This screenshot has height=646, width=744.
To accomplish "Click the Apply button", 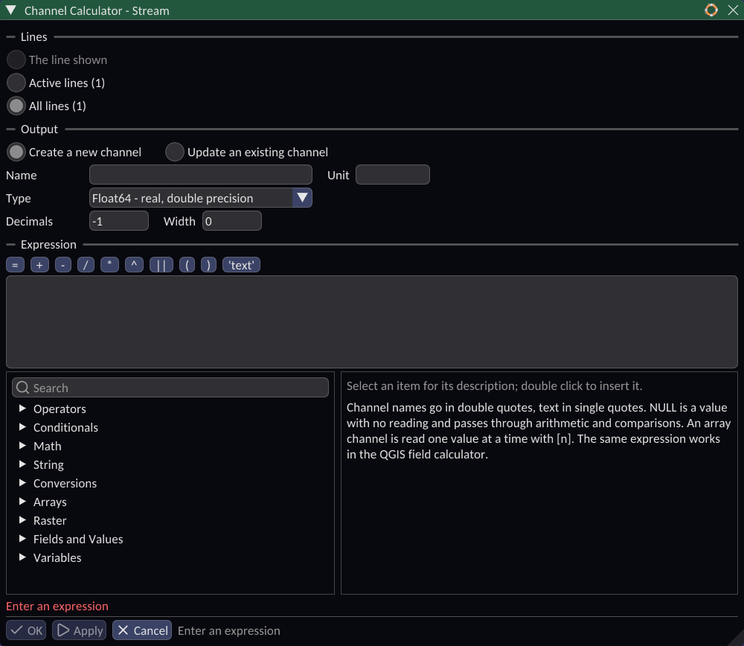I will 80,630.
